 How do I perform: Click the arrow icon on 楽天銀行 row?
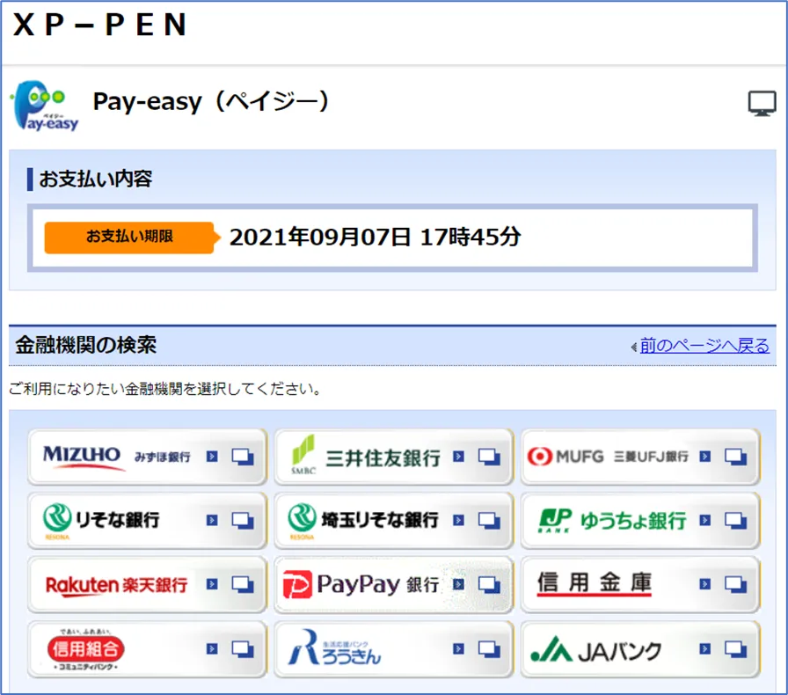point(212,584)
